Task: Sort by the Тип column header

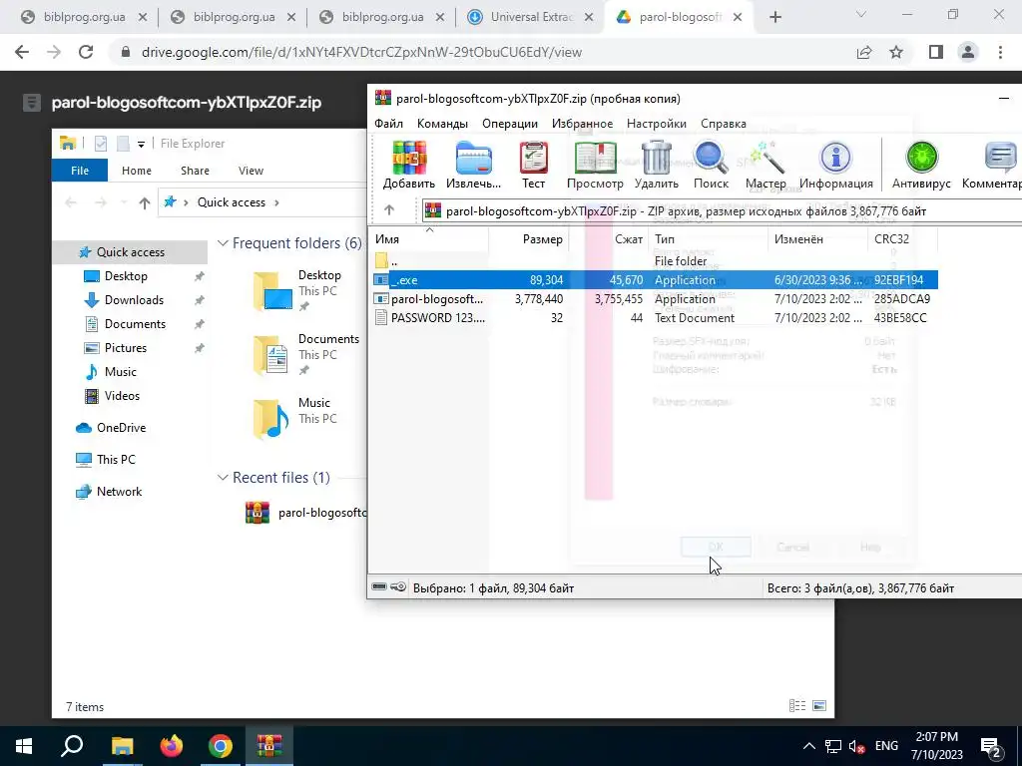Action: (x=709, y=239)
